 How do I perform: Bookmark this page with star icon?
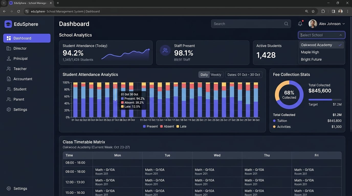tap(313, 11)
